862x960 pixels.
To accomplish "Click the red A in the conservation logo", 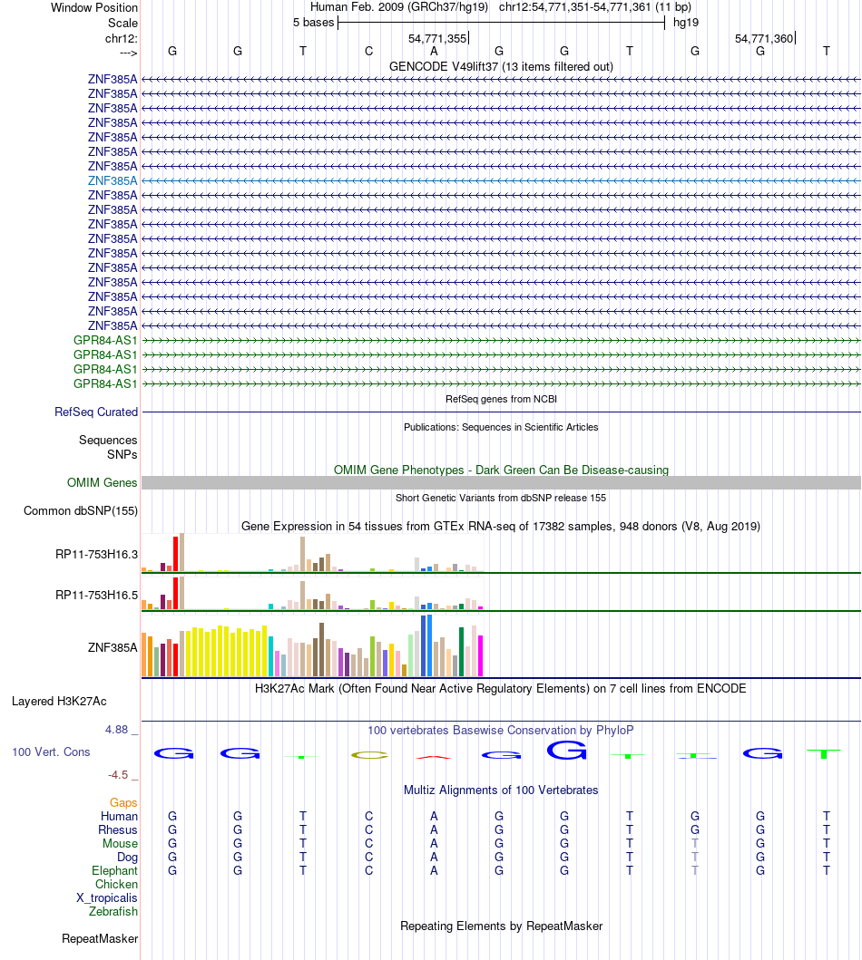I will tap(434, 757).
